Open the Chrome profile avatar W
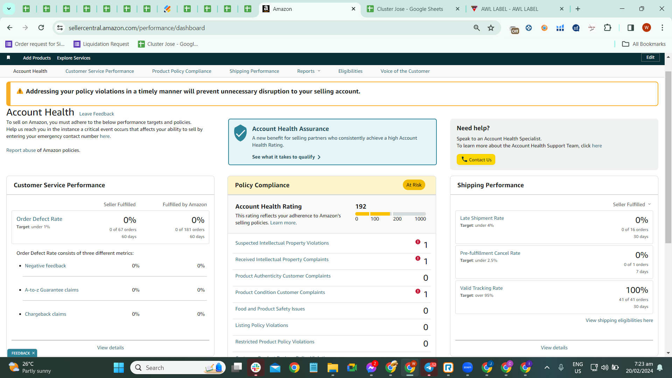The image size is (672, 378). 646,28
